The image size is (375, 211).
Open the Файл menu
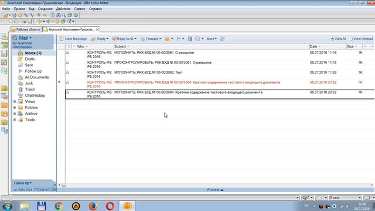[6, 9]
